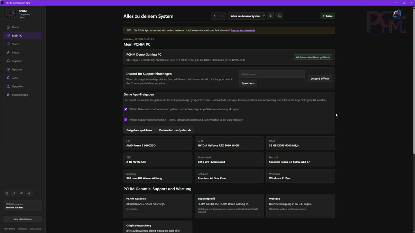Open the Status section in the sidebar
This screenshot has width=415, height=233.
[23, 44]
